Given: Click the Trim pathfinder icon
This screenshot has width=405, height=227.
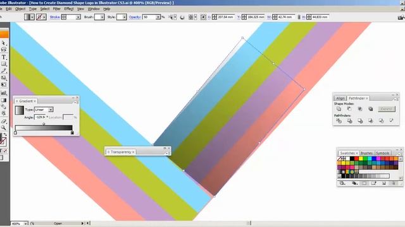Looking at the screenshot, I should point(349,120).
